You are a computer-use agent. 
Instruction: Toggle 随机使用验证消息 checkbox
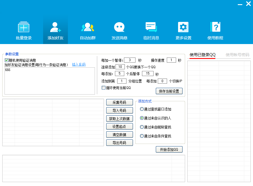point(6,60)
